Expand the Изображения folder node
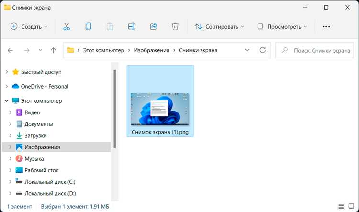The height and width of the screenshot is (212, 359). point(11,147)
